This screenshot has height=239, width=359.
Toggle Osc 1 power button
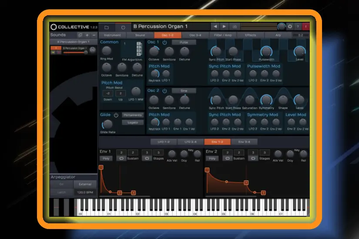point(164,43)
